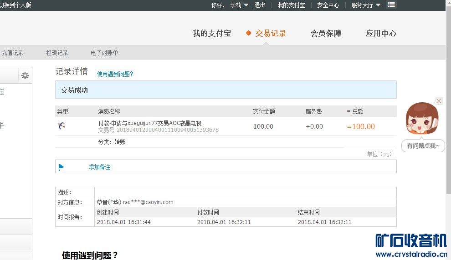Click 使用遇到问题? help link
Screen dimensions: 451x260
[115, 74]
